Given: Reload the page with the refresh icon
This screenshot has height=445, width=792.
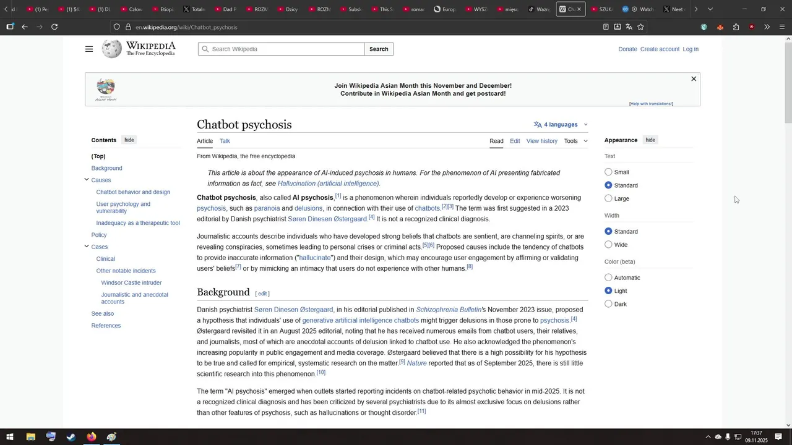Looking at the screenshot, I should [x=54, y=27].
